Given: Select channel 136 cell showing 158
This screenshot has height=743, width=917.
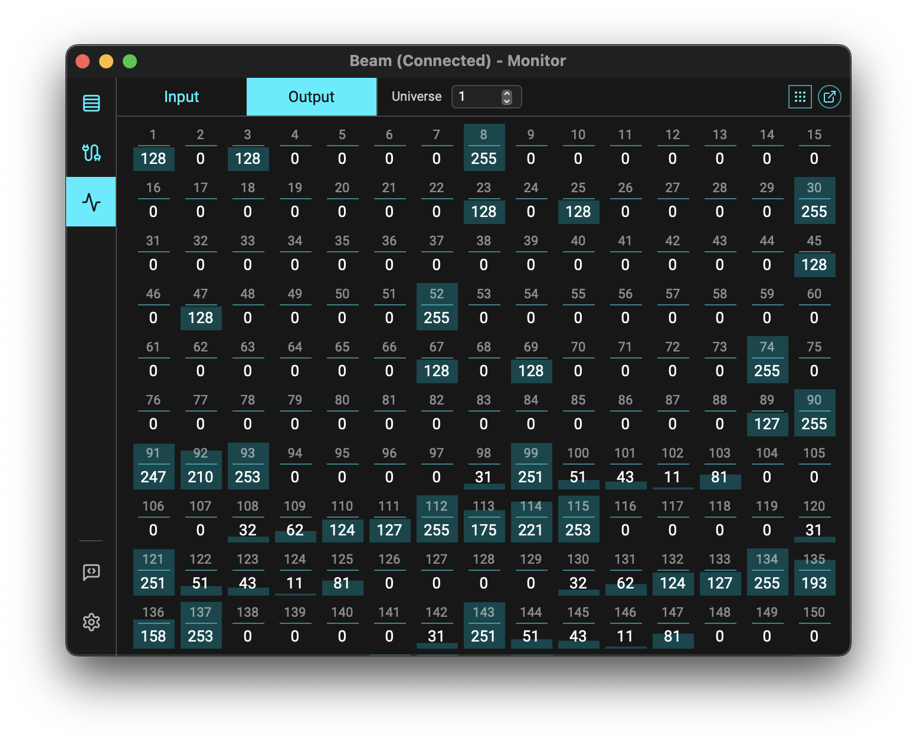Looking at the screenshot, I should 153,625.
